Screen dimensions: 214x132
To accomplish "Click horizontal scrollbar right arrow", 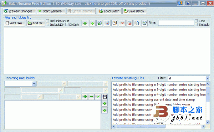I will coord(203,126).
